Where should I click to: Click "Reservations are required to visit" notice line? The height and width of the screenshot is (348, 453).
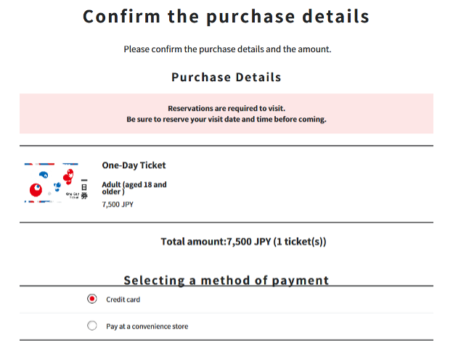tap(226, 109)
